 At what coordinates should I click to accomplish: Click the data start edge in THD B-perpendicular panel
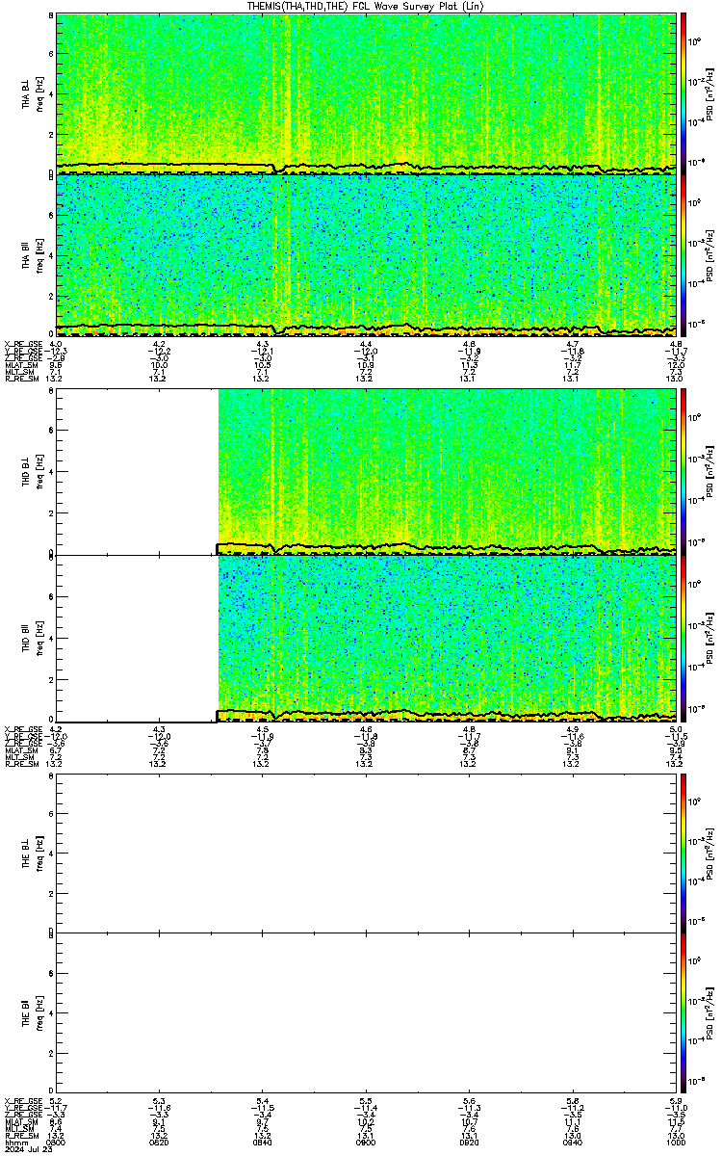219,471
